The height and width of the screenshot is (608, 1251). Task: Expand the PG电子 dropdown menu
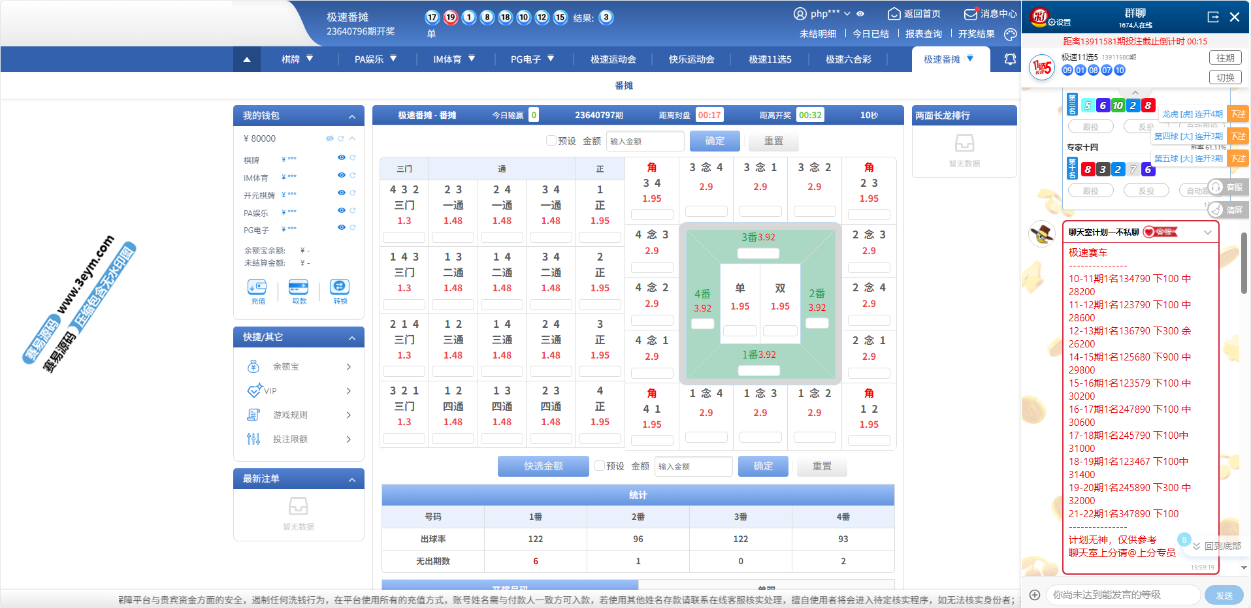click(x=532, y=59)
